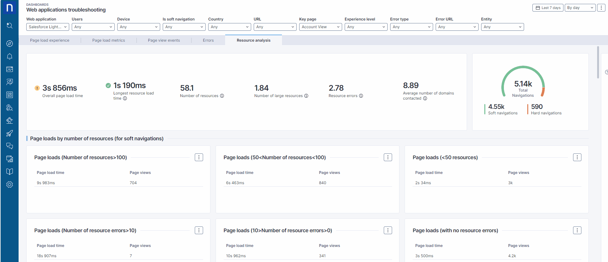This screenshot has height=262, width=608.
Task: Click info icon for Average number of domains contacted
Action: click(x=425, y=98)
